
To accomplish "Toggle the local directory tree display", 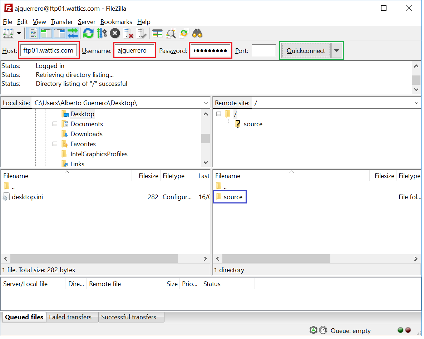I will click(46, 34).
